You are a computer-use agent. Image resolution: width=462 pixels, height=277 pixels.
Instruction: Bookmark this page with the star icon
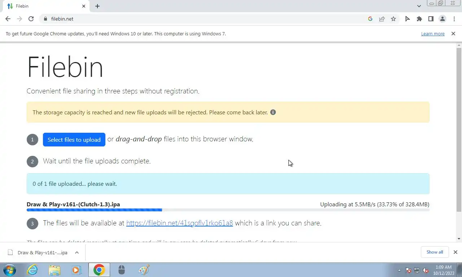click(x=393, y=19)
